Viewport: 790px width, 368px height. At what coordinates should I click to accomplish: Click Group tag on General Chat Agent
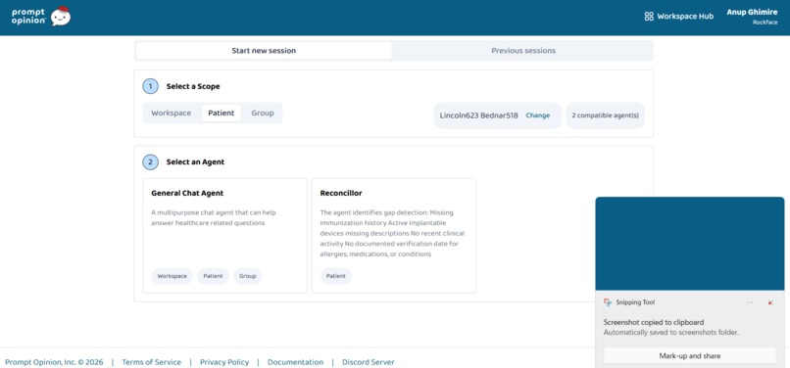248,276
